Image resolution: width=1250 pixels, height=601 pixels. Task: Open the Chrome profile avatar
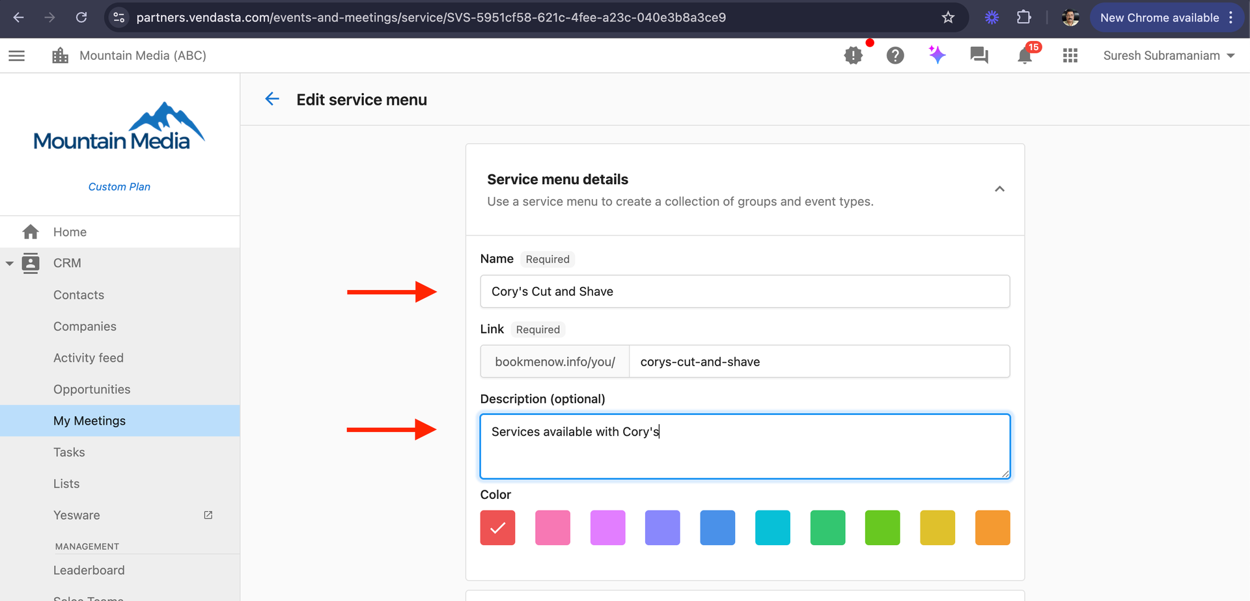pos(1070,18)
